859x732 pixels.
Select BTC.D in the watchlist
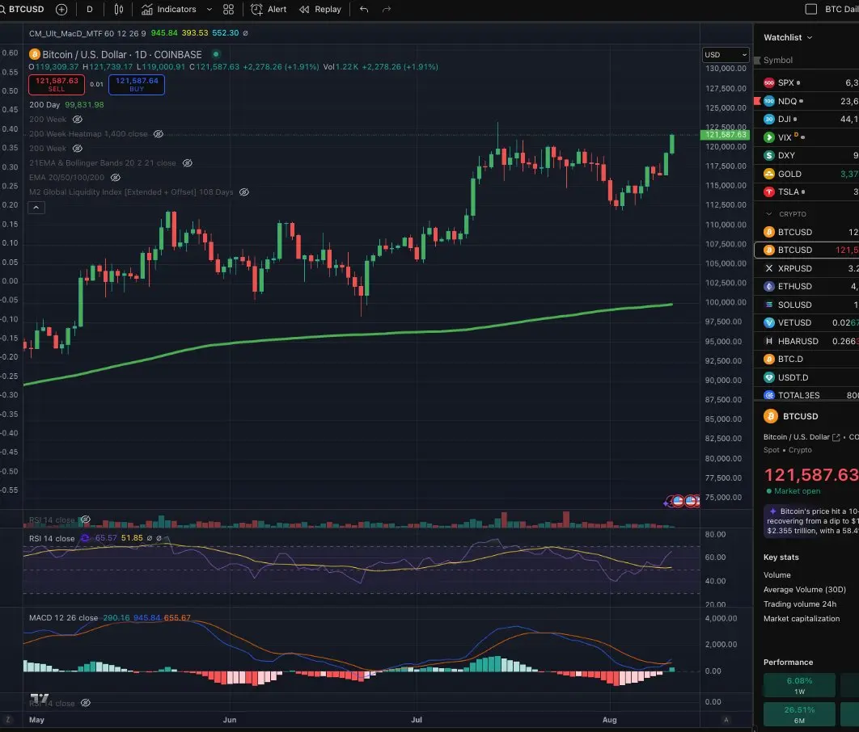pos(806,359)
